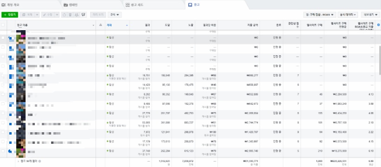Screen dimensions: 381x167
Task: Click the ROAS value 6.10
Action: [x=371, y=151]
